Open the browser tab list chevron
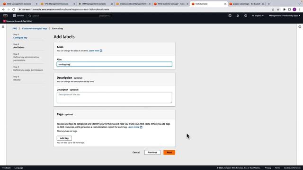The height and width of the screenshot is (170, 303). 300,4
